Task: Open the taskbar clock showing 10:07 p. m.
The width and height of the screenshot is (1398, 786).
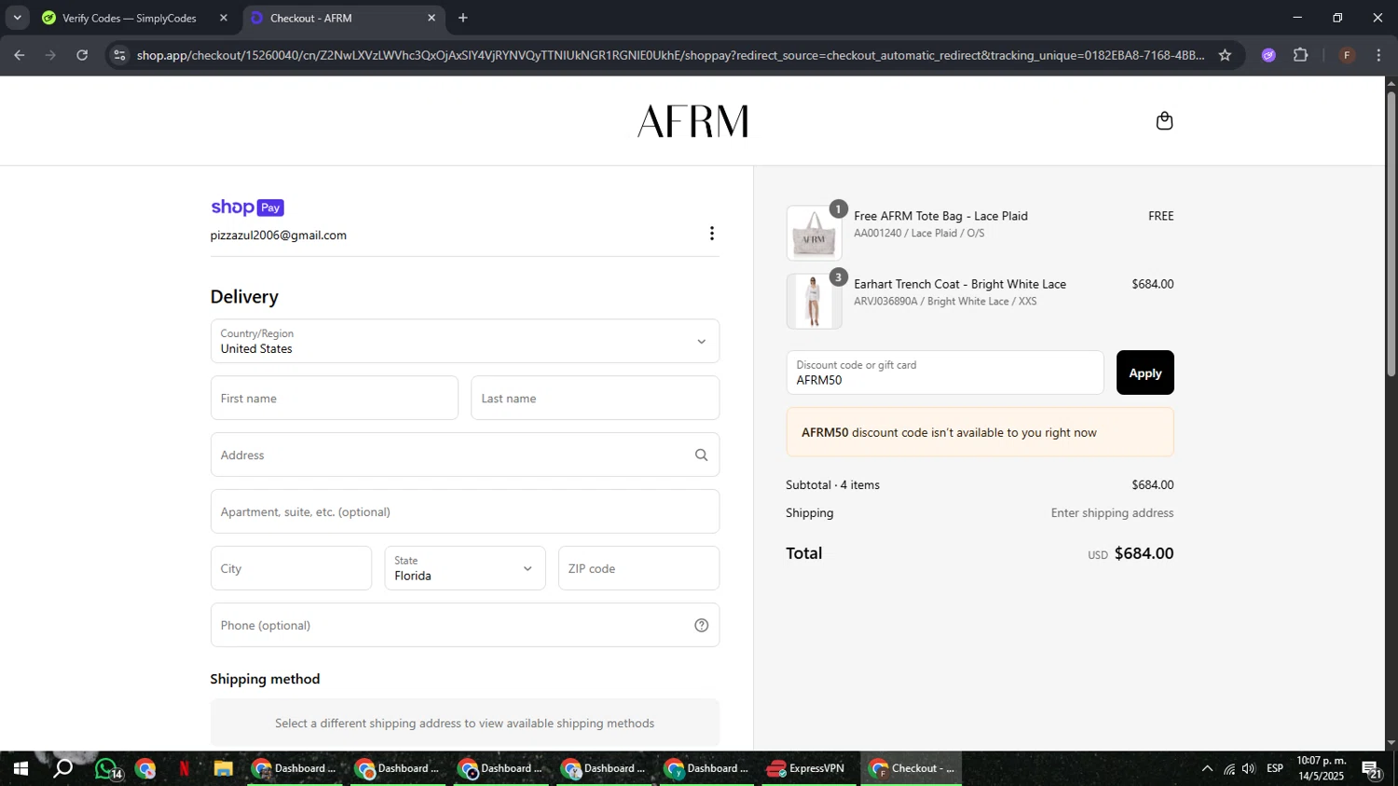Action: [x=1322, y=769]
